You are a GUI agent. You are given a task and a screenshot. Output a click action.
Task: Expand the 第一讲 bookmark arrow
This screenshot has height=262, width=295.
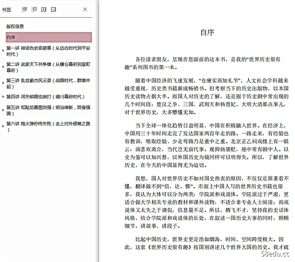[x=3, y=50]
